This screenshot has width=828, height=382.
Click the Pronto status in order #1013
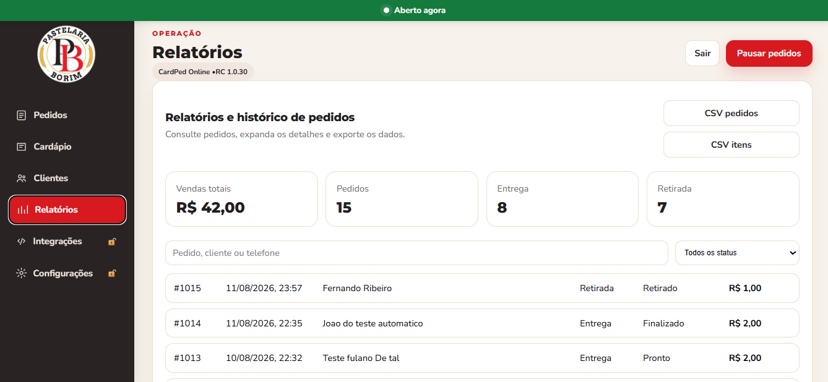(x=657, y=358)
